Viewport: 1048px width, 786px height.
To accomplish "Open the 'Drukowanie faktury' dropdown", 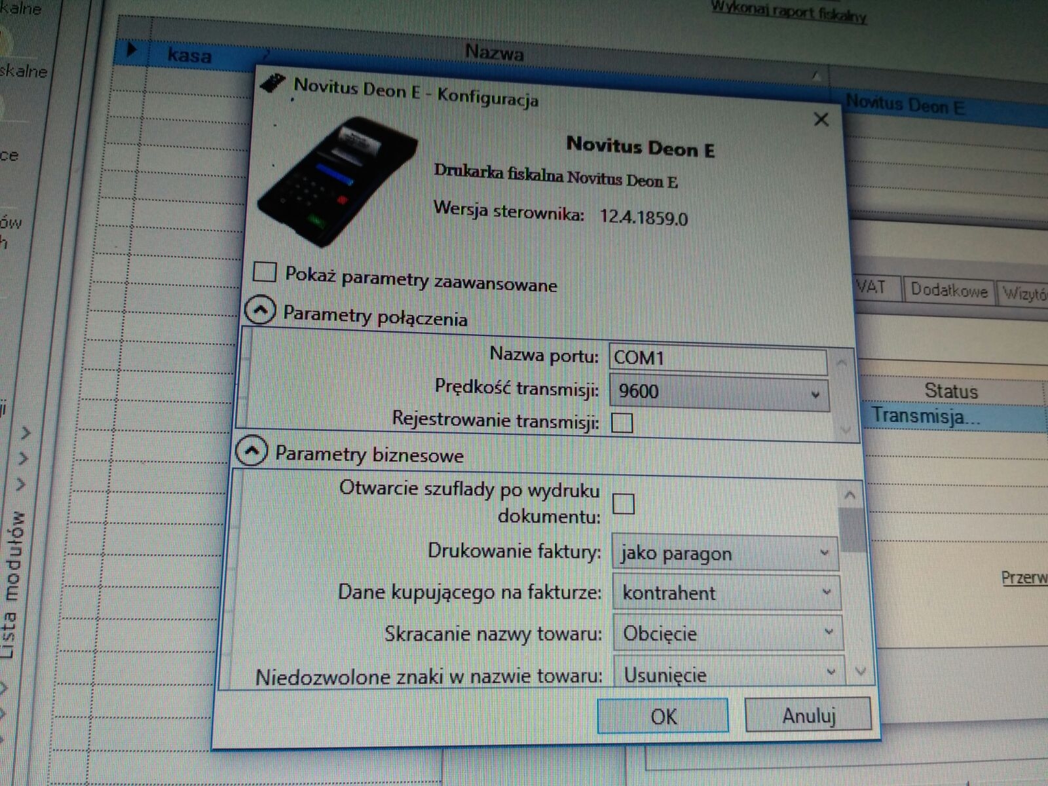I will click(725, 553).
